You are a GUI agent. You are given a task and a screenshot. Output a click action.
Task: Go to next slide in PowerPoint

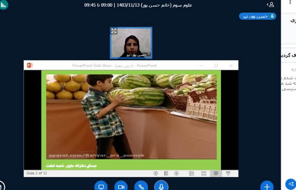176,173
